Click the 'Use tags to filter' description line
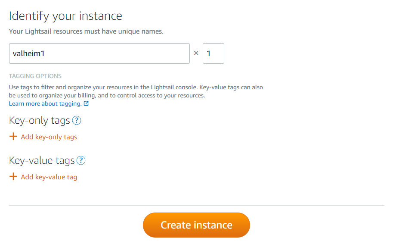This screenshot has width=393, height=241. (136, 88)
